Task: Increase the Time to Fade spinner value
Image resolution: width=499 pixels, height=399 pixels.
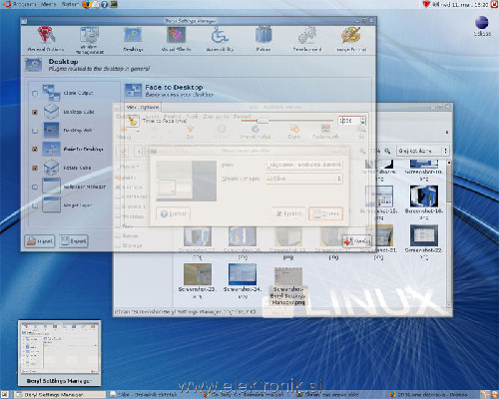Action: click(x=363, y=119)
